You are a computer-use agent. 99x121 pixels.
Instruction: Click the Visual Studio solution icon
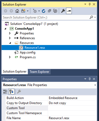pyautogui.click(x=7, y=24)
